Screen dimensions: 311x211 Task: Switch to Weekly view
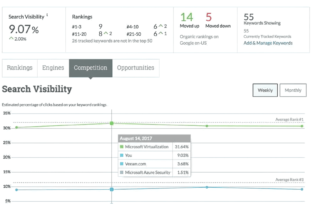(x=265, y=90)
